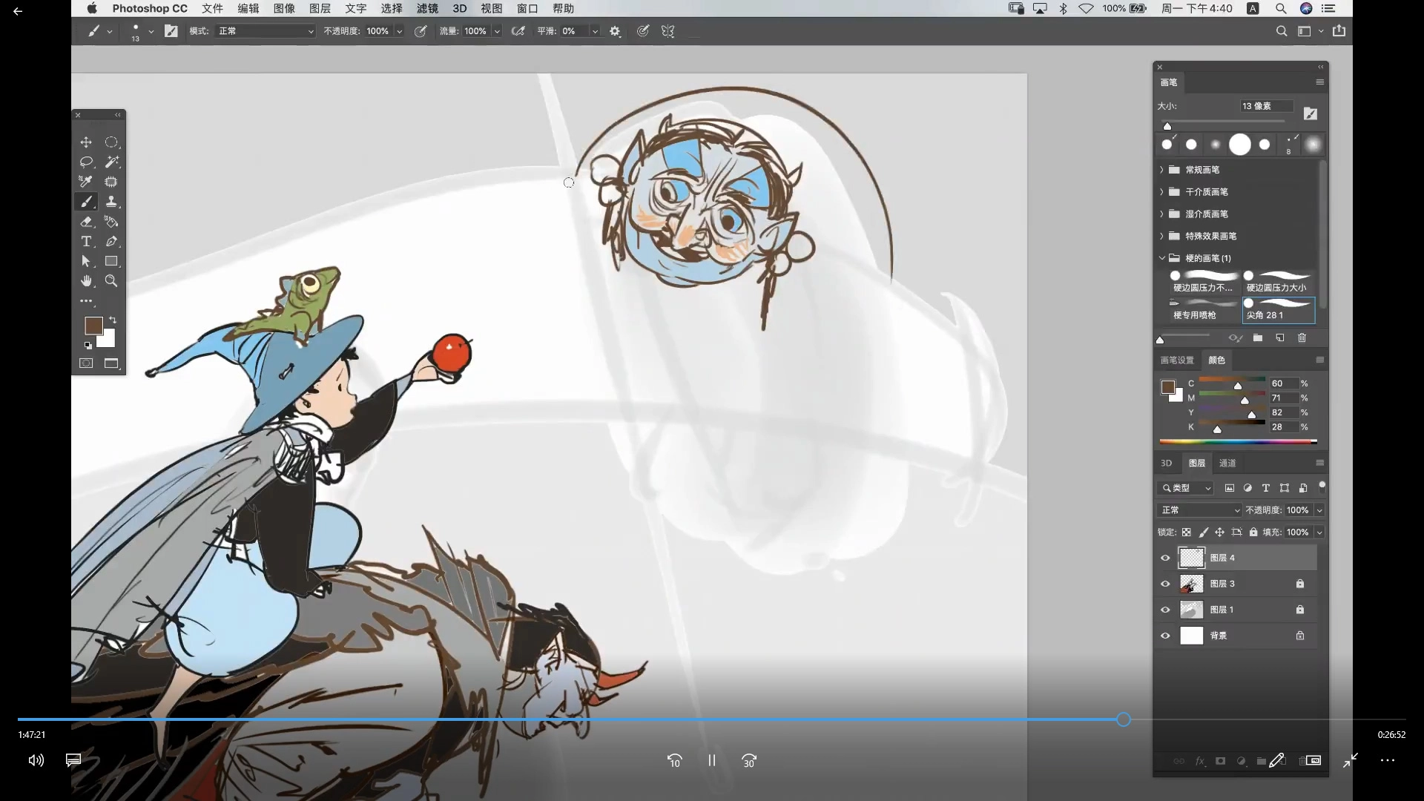Delete brush using brush panel trash icon
This screenshot has width=1424, height=801.
(1302, 338)
